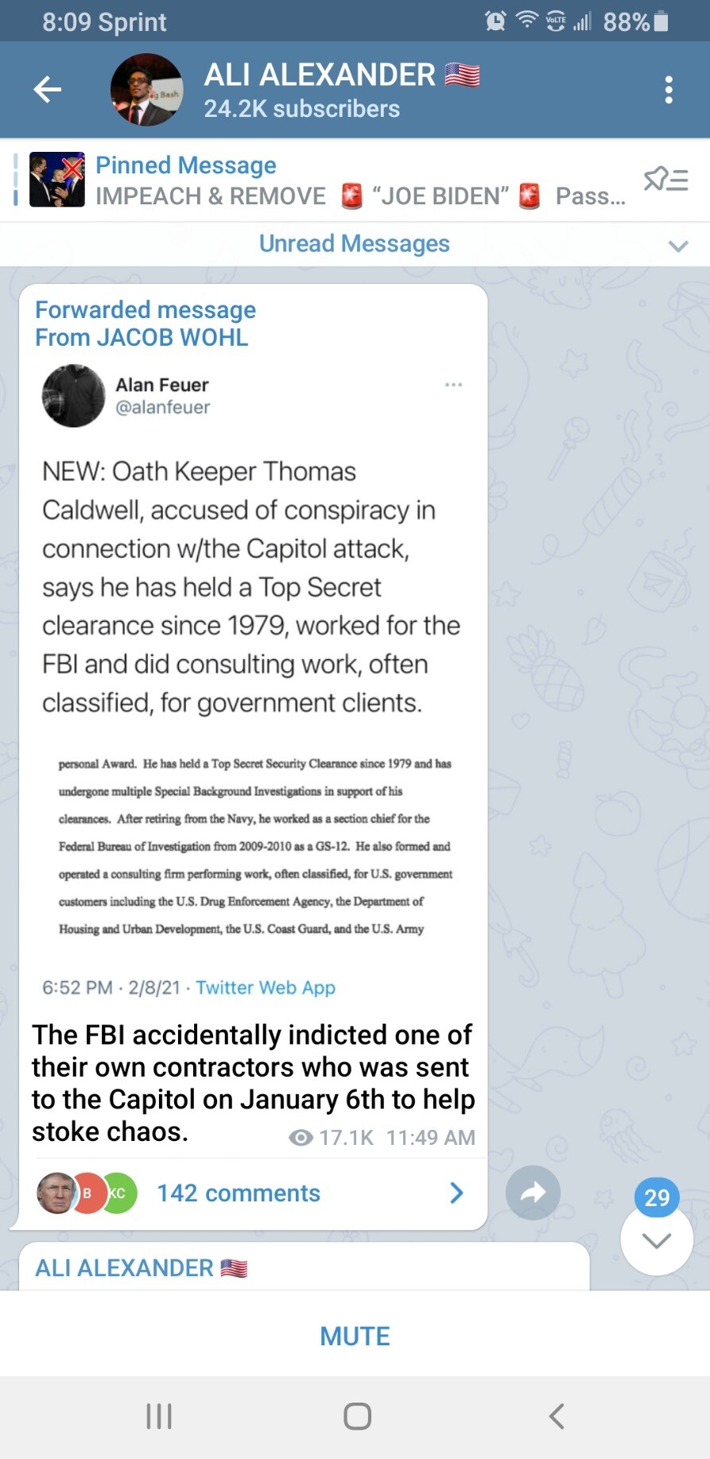The width and height of the screenshot is (710, 1459).
Task: Open channel info via ALI ALEXANDER title
Action: click(x=320, y=76)
